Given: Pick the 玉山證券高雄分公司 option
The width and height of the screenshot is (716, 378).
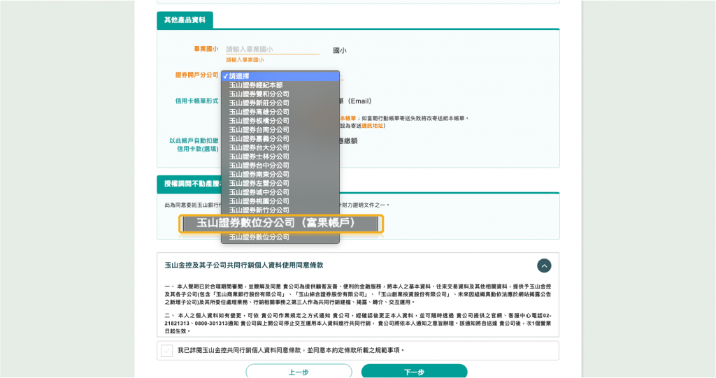Looking at the screenshot, I should coord(280,112).
